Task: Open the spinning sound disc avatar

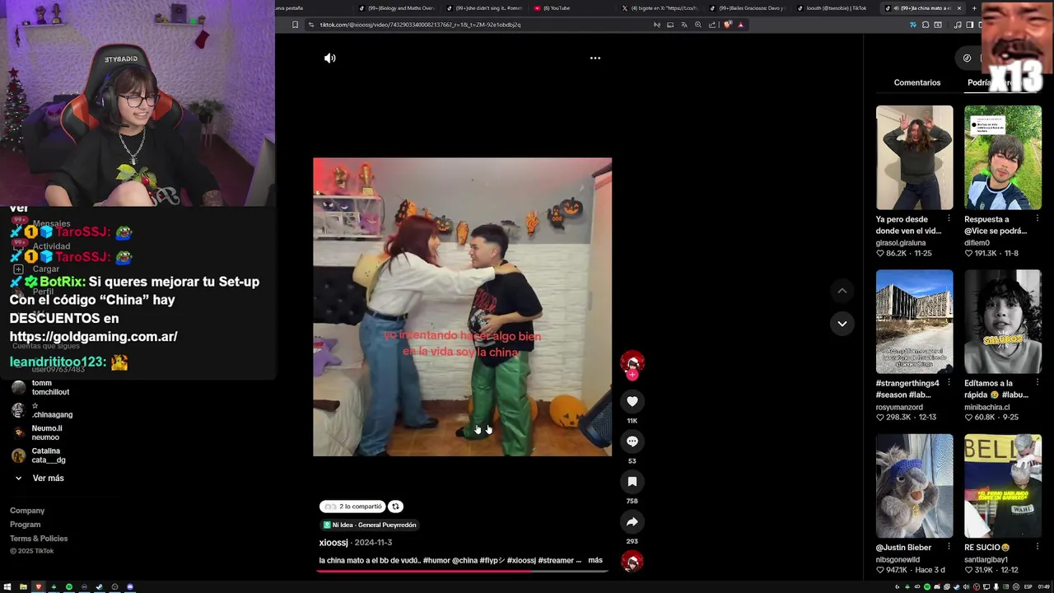Action: [x=632, y=562]
